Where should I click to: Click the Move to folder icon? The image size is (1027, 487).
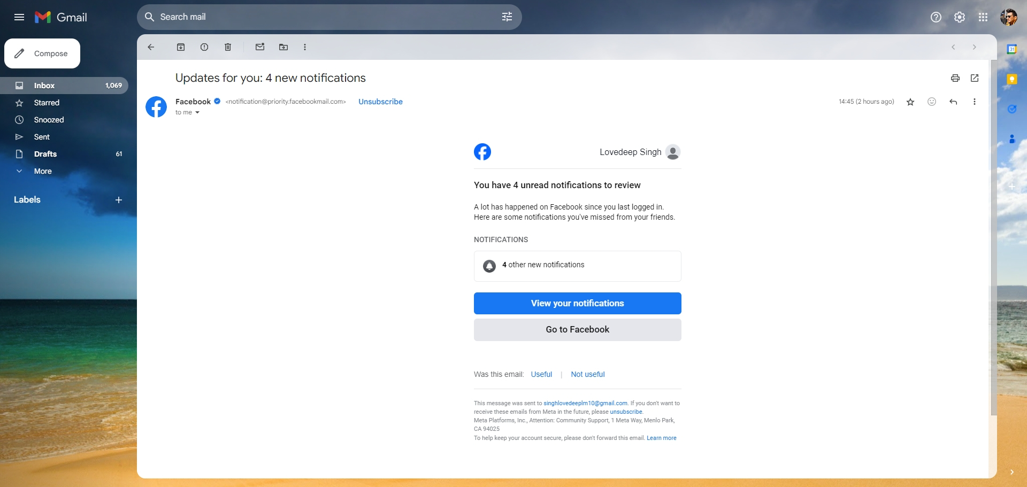[283, 47]
